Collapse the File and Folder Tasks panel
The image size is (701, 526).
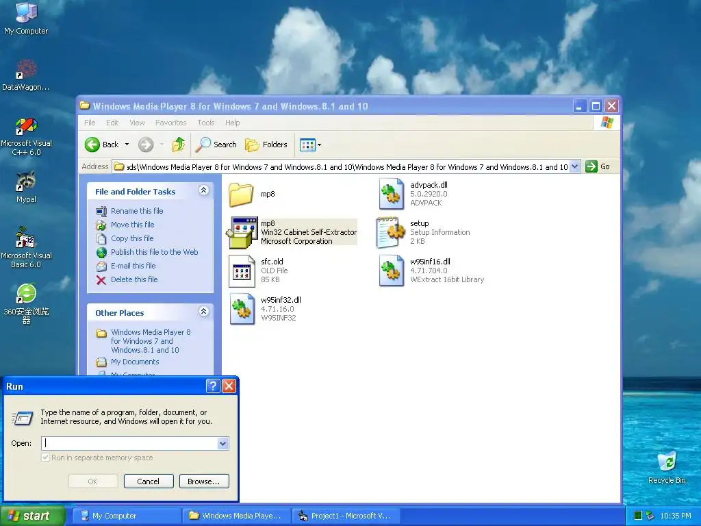(x=203, y=190)
